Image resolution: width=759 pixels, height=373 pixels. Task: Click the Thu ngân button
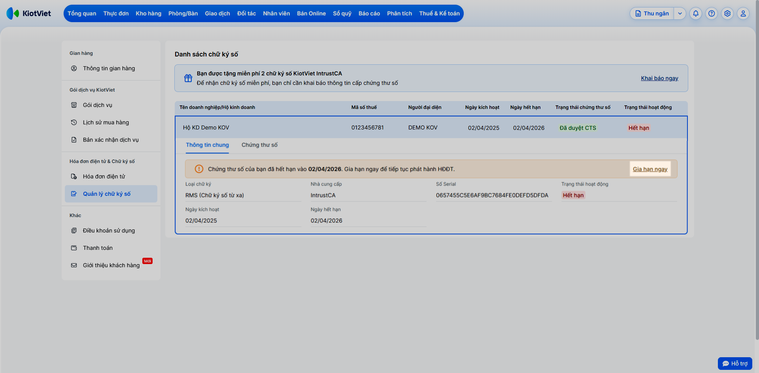coord(652,13)
